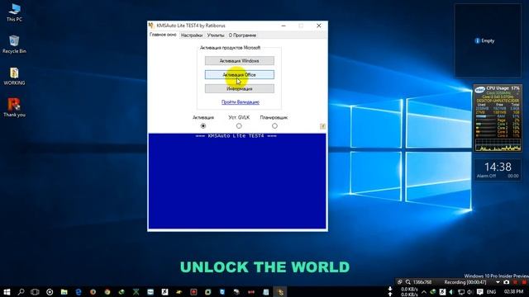Click the Активация Windows button

[x=239, y=60]
